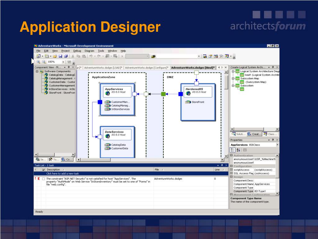Click the New Project toolbar icon
Viewport: 318px width, 239px height.
[39, 56]
